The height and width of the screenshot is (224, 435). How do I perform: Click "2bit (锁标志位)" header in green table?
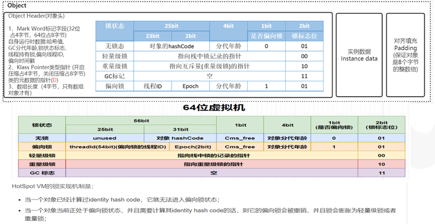coord(382,125)
